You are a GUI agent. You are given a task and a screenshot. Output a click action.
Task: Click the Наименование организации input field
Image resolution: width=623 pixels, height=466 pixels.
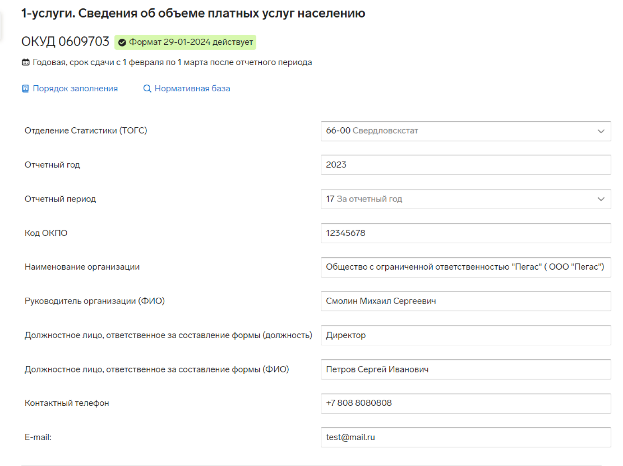[x=466, y=267]
